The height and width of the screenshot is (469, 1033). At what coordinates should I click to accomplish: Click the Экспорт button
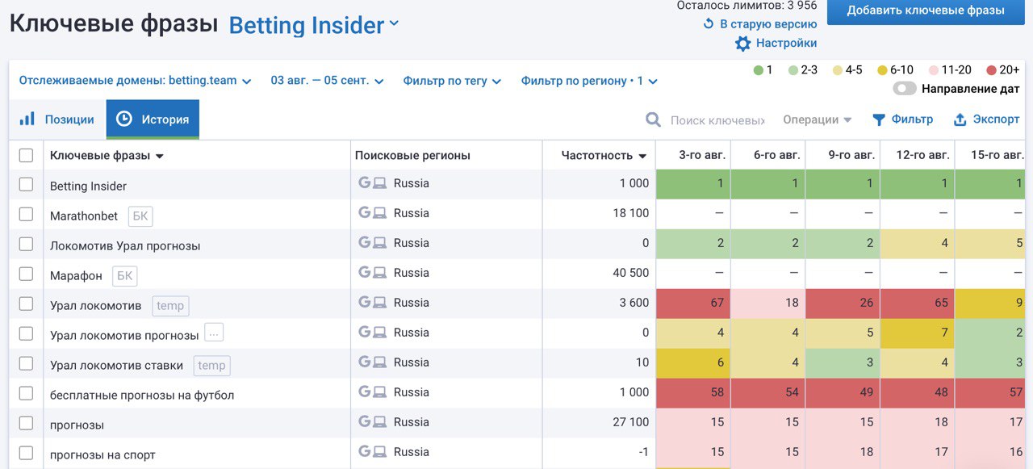tap(986, 119)
